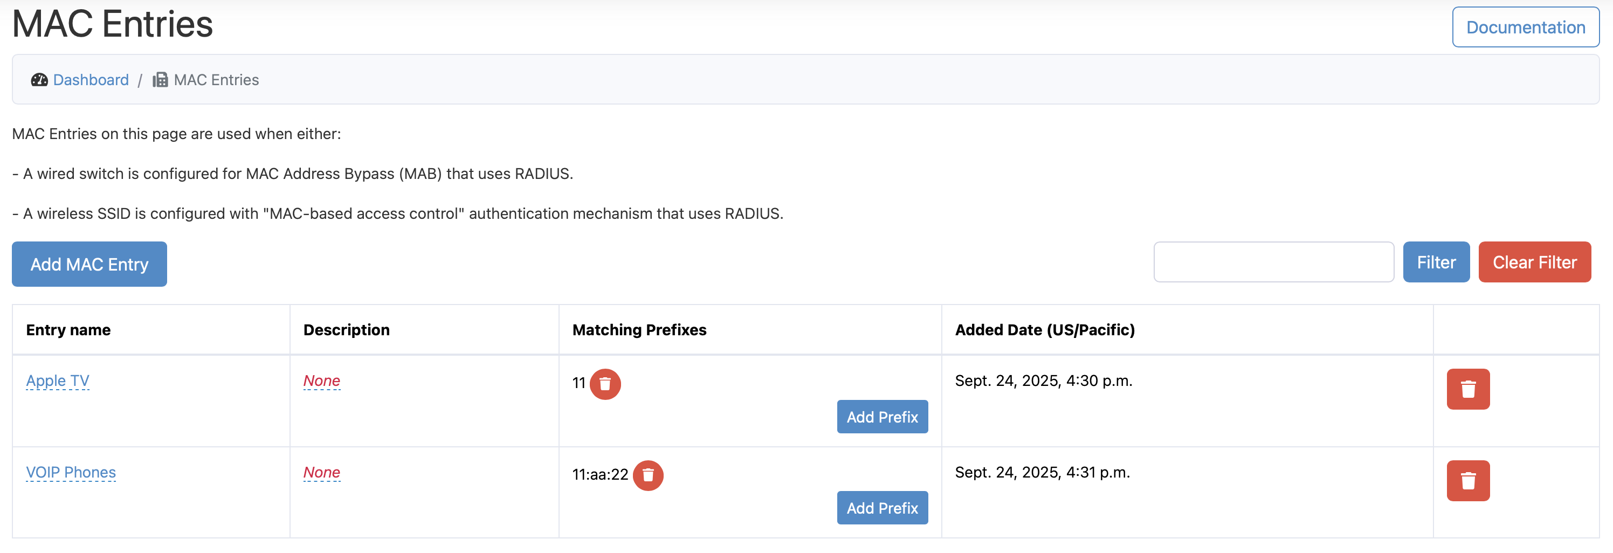Viewport: 1613px width, 553px height.
Task: Click Add Prefix for Apple TV
Action: pyautogui.click(x=881, y=417)
